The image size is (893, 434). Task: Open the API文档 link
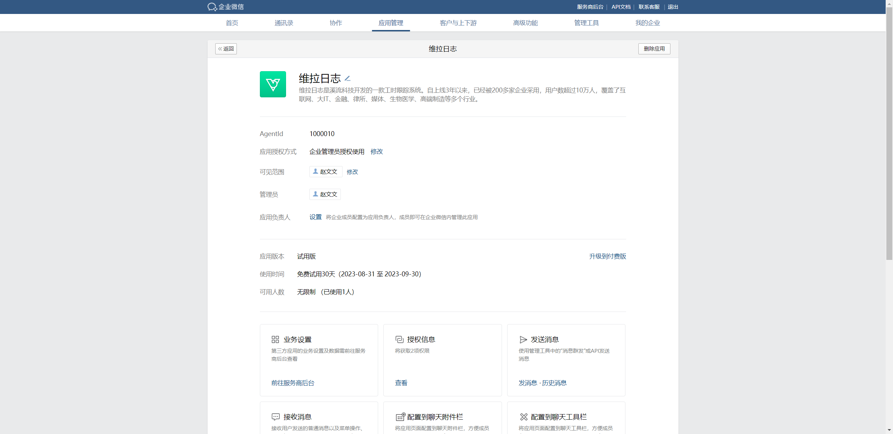pos(621,7)
